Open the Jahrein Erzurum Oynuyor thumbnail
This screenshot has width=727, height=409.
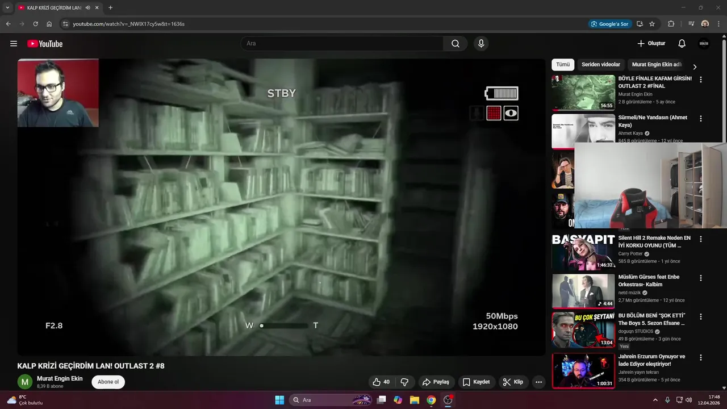pos(583,370)
